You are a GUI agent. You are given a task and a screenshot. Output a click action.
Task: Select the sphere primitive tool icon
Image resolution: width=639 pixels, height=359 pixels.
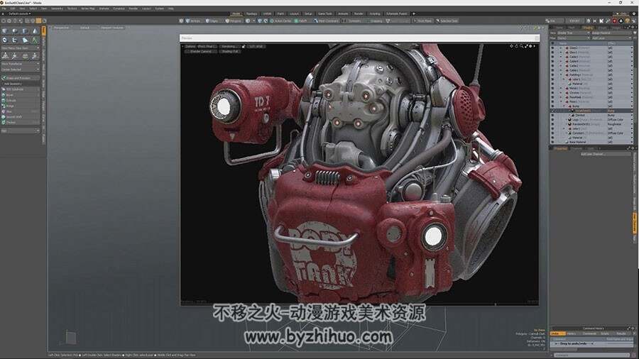[x=15, y=31]
